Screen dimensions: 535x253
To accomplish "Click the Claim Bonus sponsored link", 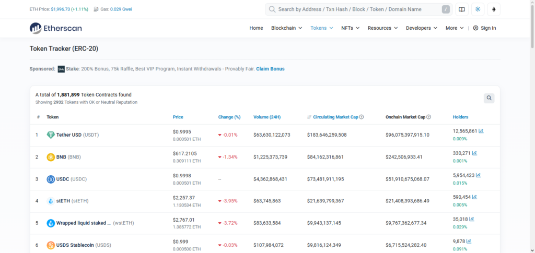I will pyautogui.click(x=270, y=69).
